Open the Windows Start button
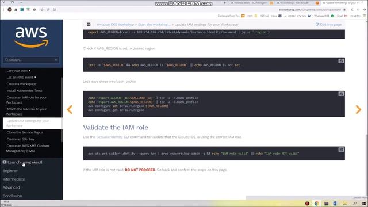The image size is (368, 207). [x=364, y=204]
